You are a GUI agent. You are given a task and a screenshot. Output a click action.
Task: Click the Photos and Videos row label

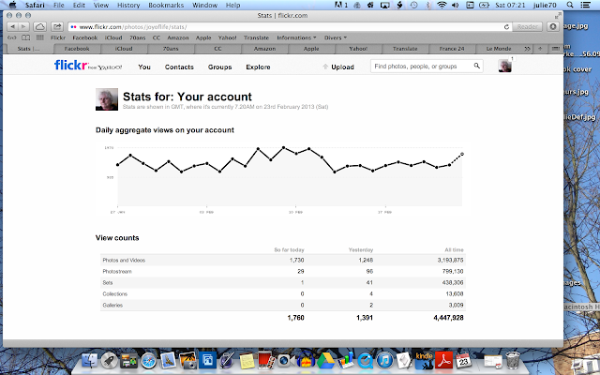click(x=124, y=261)
